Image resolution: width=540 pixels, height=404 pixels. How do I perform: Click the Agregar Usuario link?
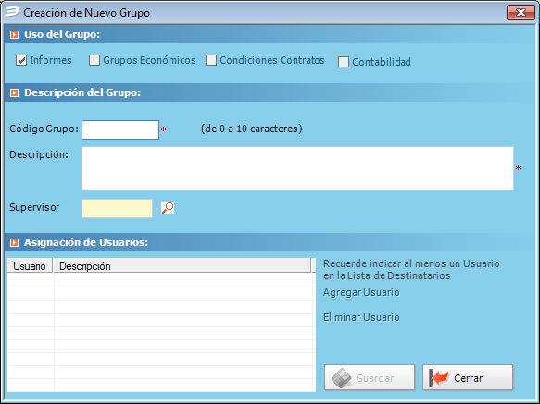click(361, 292)
